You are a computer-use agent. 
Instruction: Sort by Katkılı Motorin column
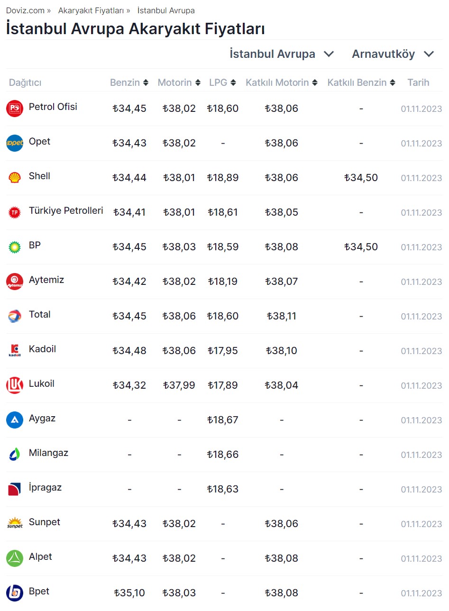(x=281, y=82)
